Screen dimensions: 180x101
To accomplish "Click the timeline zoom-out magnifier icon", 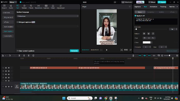I will 162,56.
